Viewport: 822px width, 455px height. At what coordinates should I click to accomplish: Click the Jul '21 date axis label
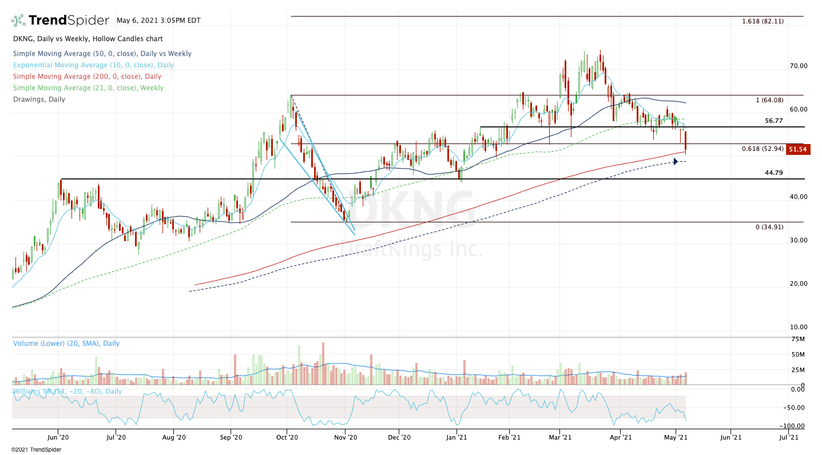(x=789, y=438)
